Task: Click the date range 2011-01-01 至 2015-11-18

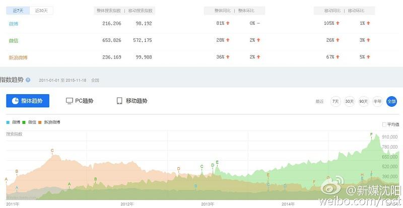Action: coord(62,80)
